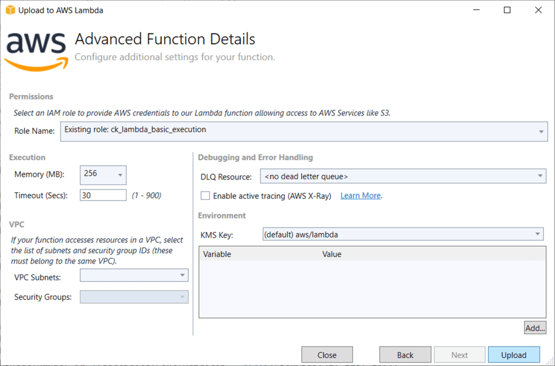Click the Value column header

click(x=332, y=254)
